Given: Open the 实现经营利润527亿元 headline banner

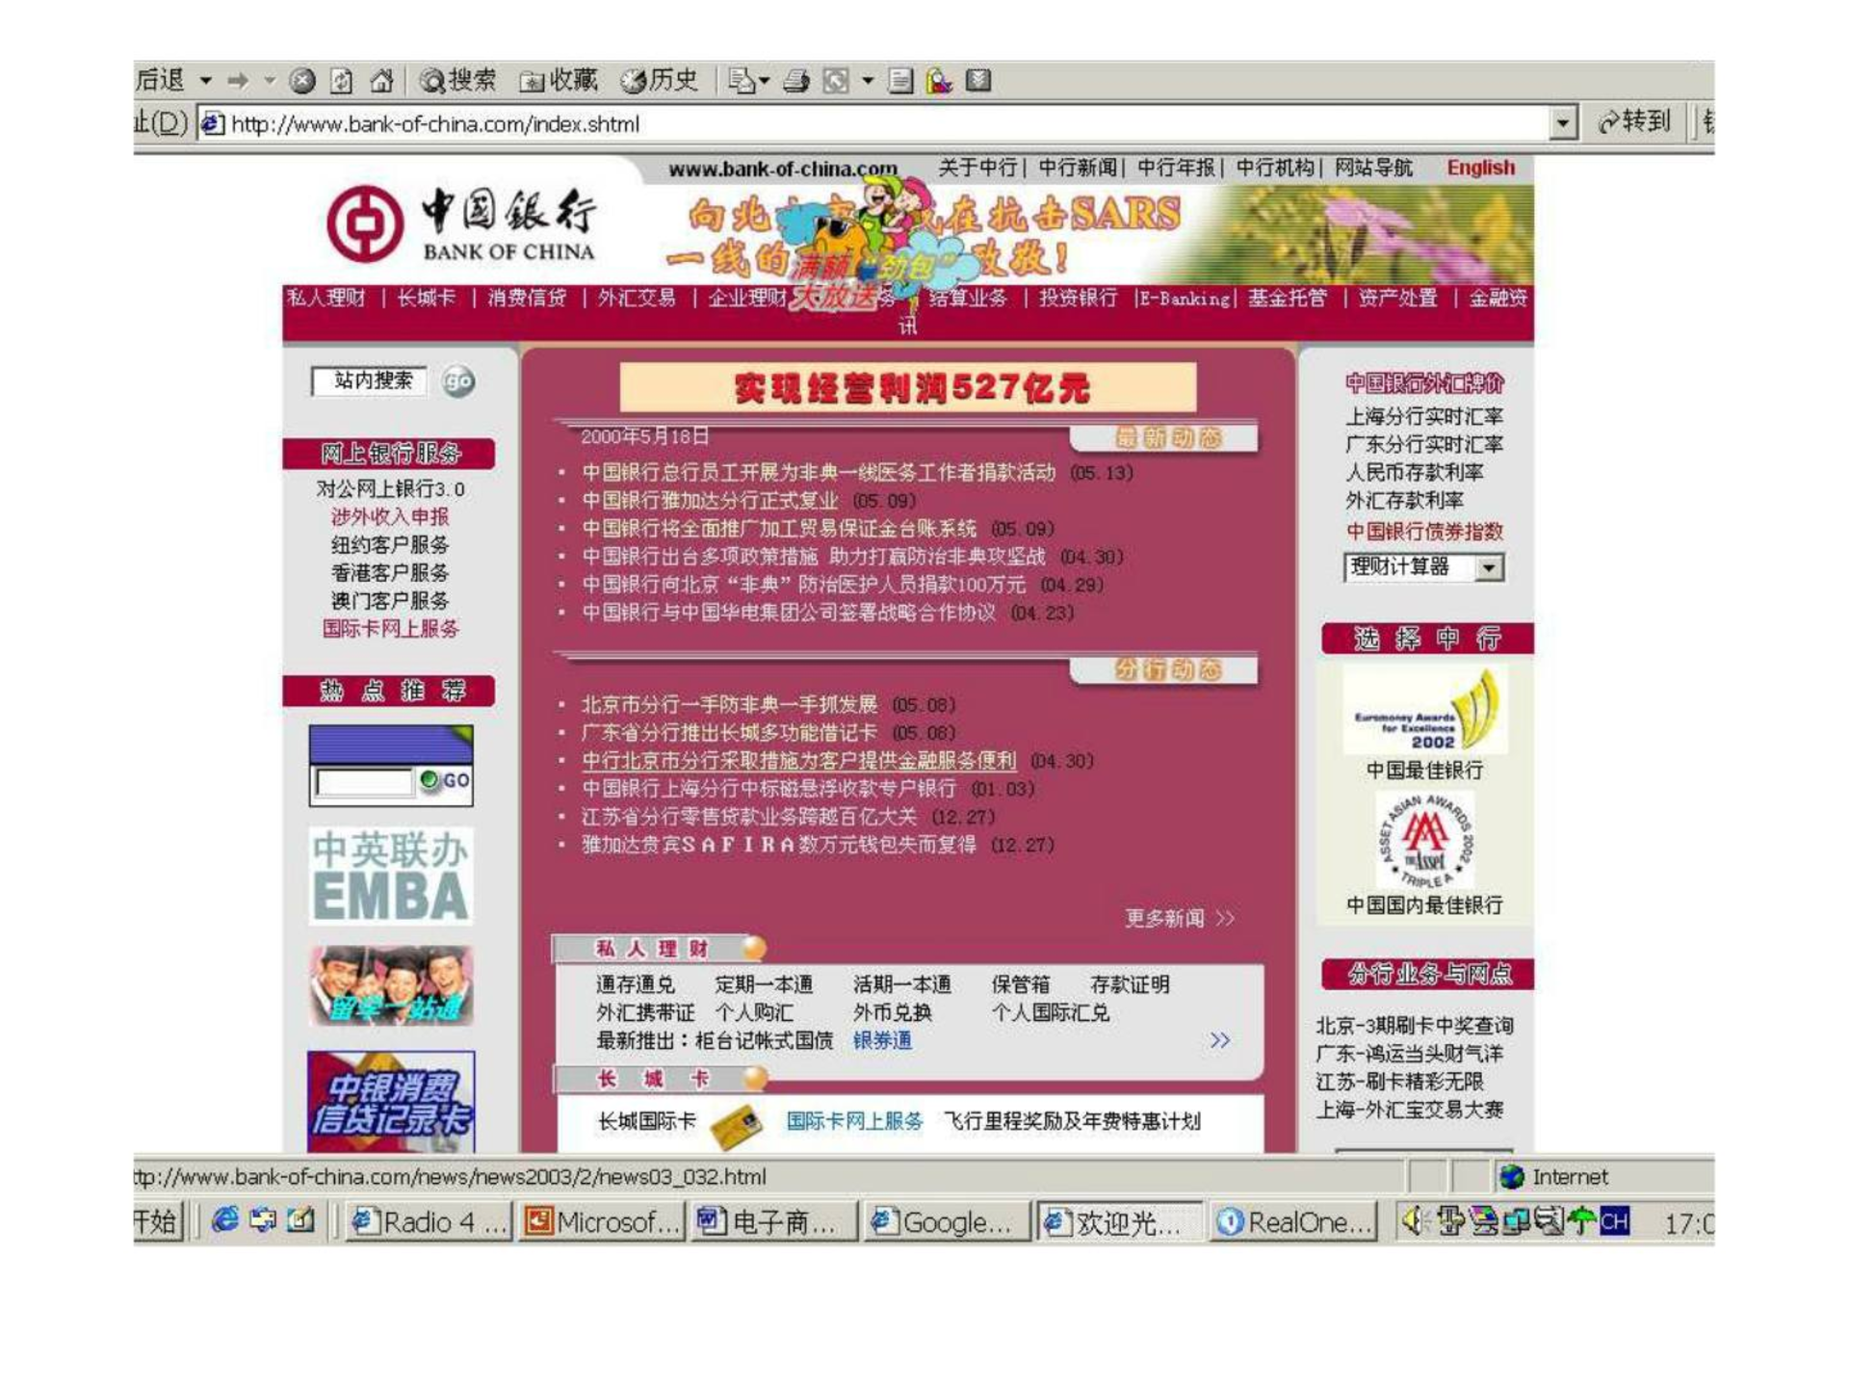Looking at the screenshot, I should click(908, 388).
